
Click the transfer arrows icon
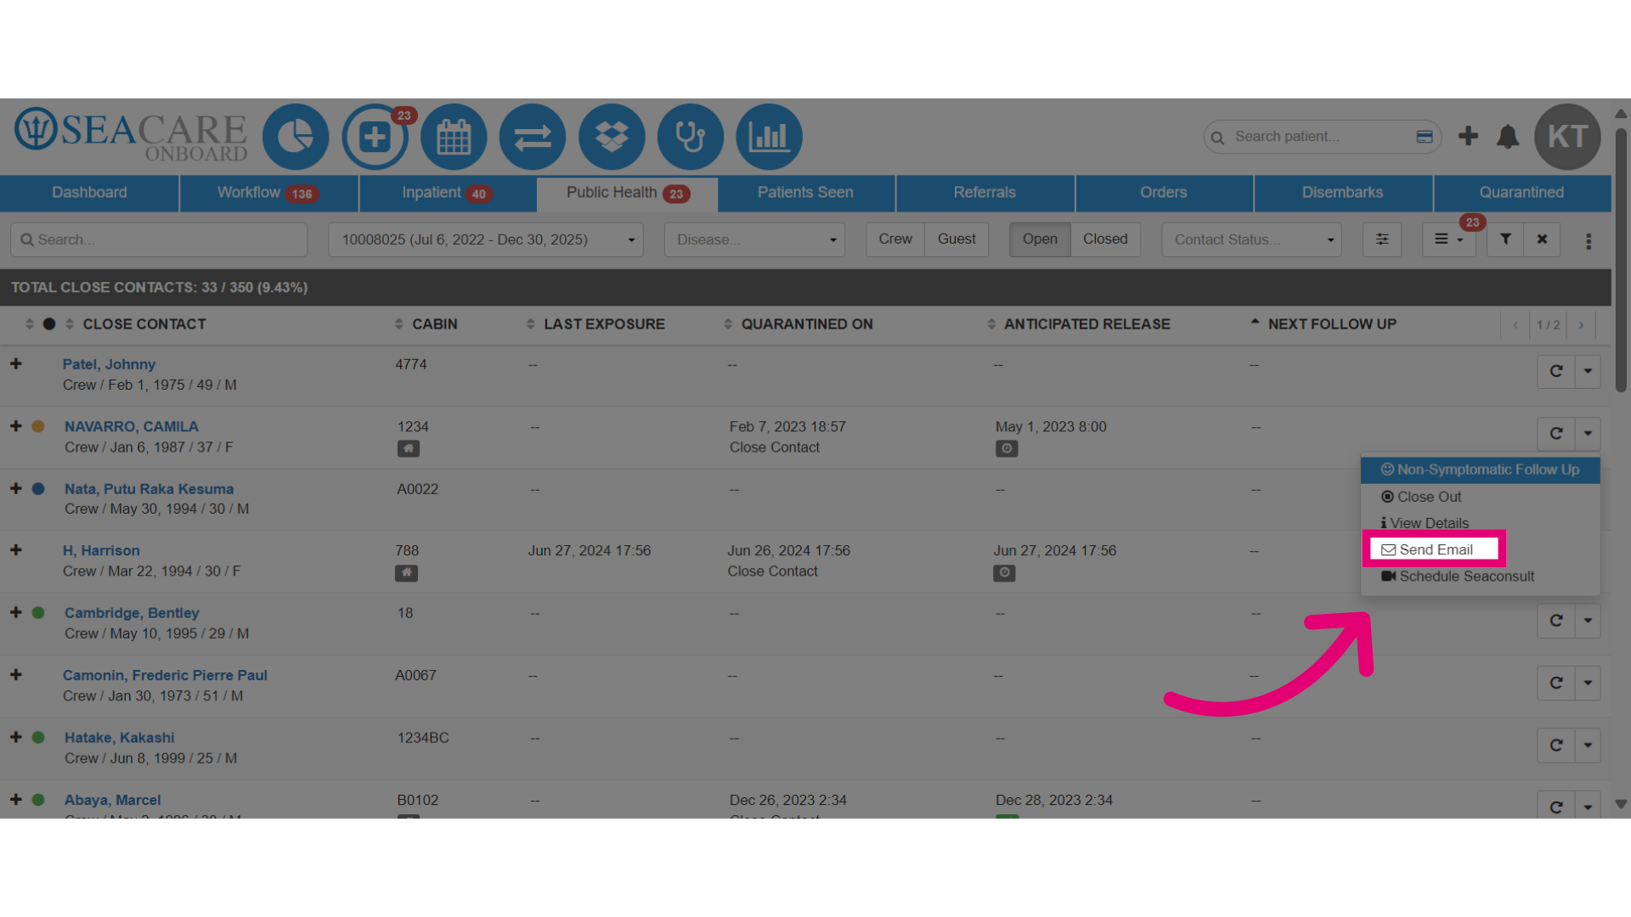coord(533,137)
